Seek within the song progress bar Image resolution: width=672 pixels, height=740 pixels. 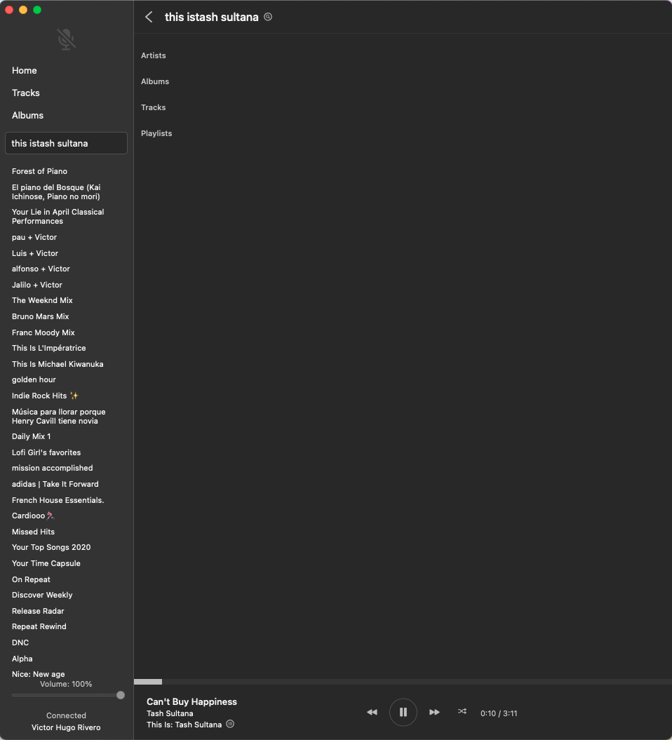coord(403,682)
